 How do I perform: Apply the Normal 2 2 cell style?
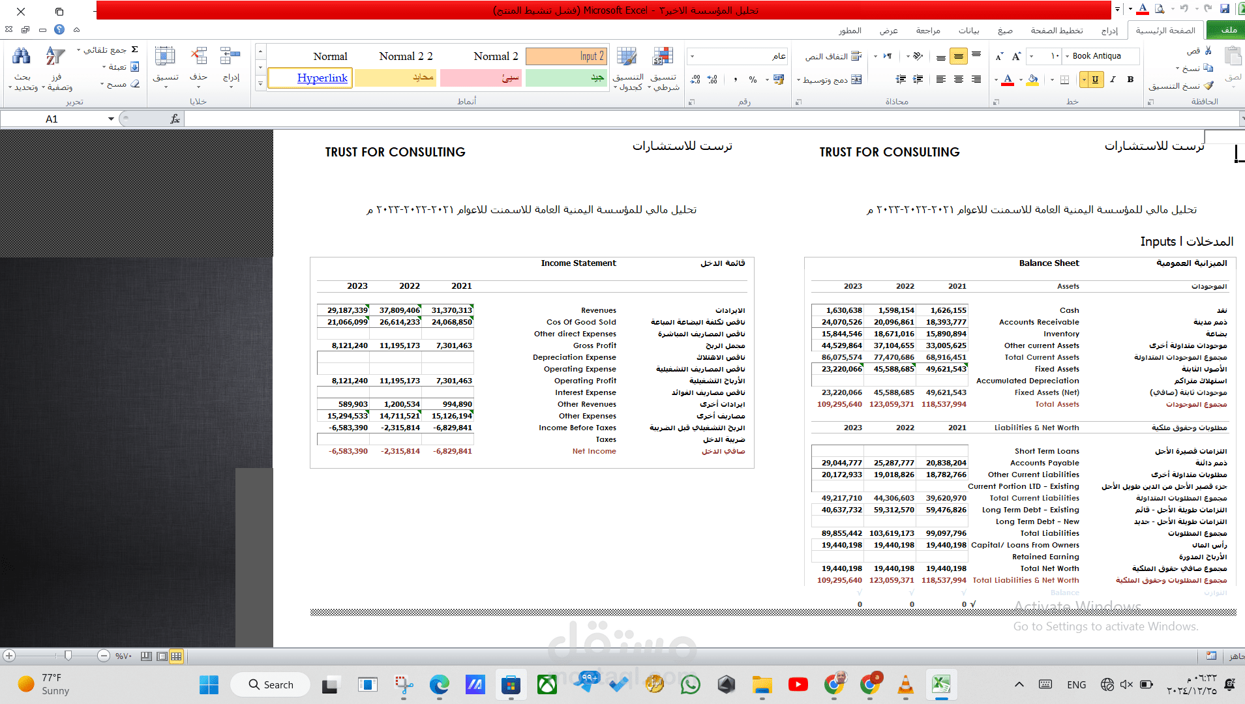(405, 56)
